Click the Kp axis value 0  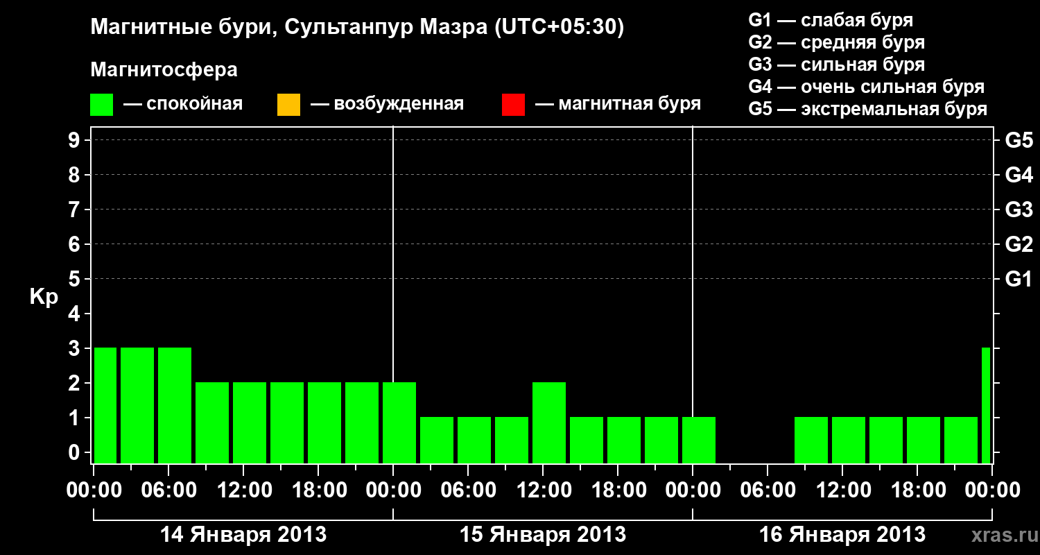(x=76, y=452)
